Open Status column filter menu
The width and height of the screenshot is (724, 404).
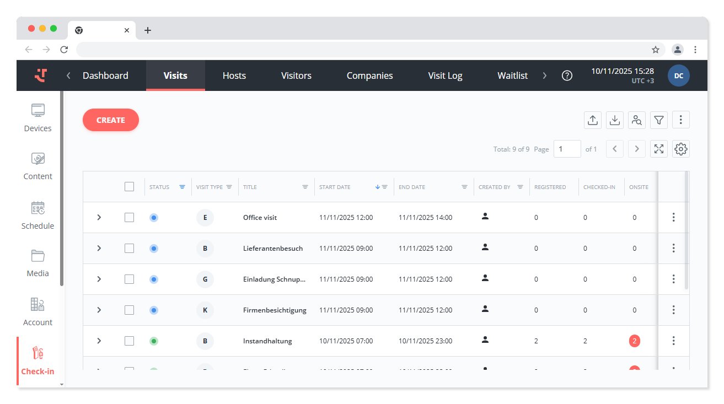[182, 187]
